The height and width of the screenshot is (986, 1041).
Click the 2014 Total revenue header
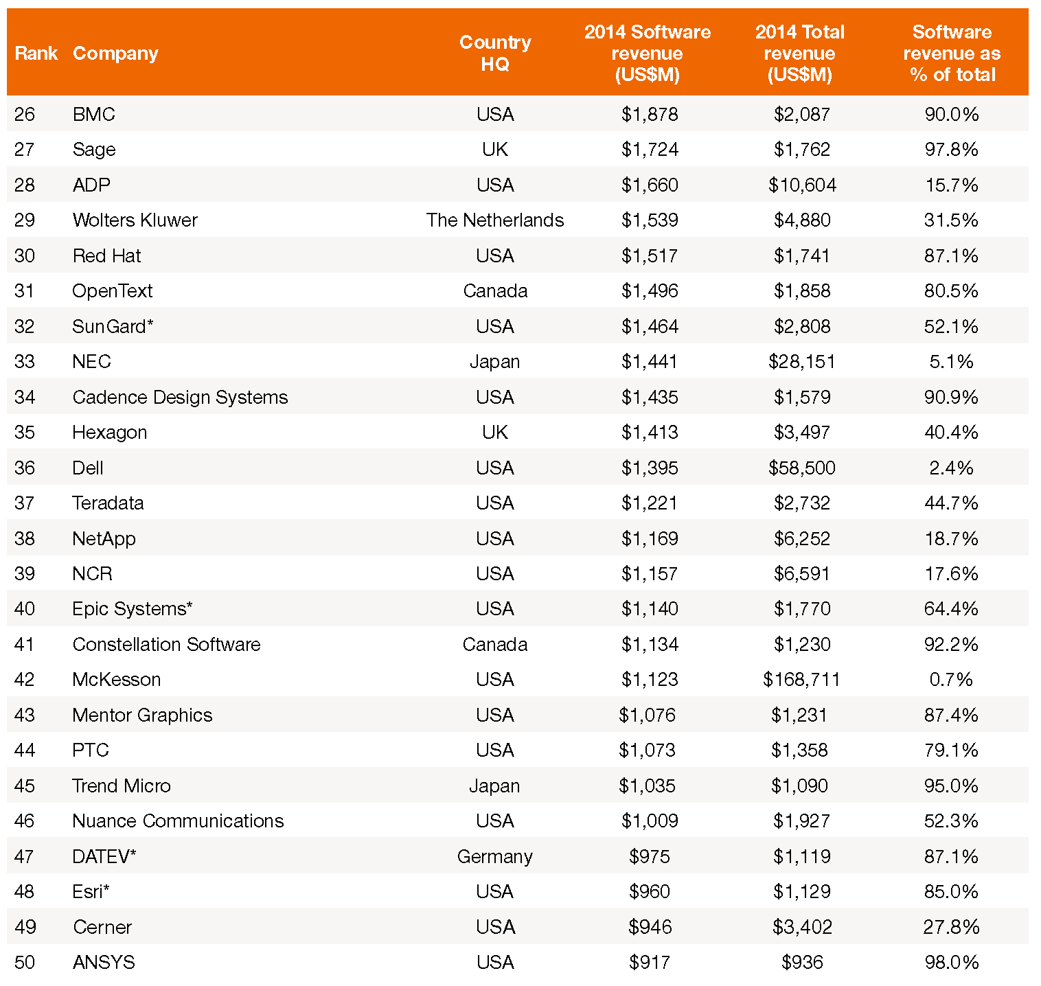click(800, 53)
